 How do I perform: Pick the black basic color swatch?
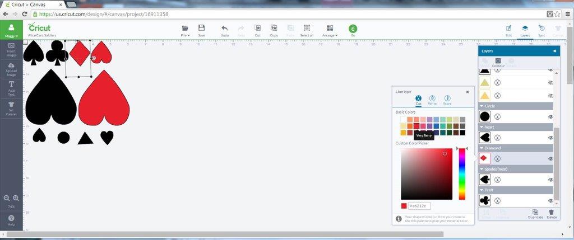462,133
